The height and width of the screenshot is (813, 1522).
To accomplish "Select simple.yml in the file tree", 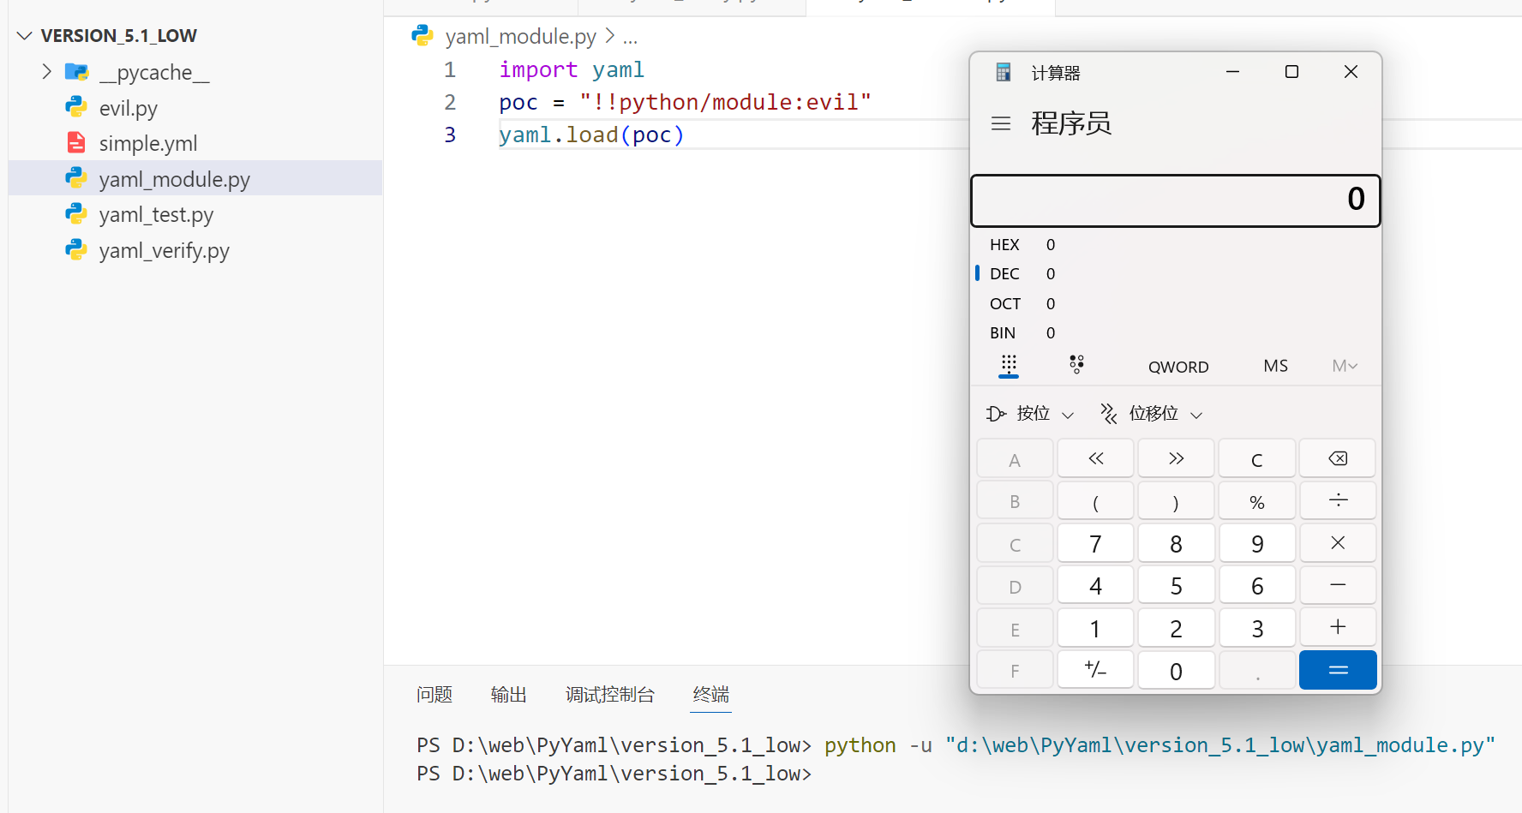I will (x=195, y=143).
